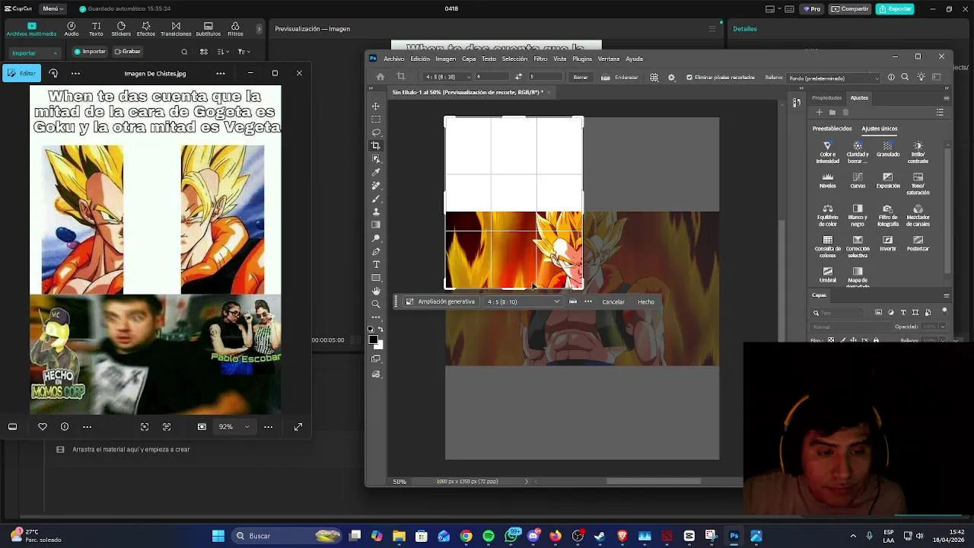Select the Zoom tool in toolbar
This screenshot has width=974, height=548.
tap(376, 304)
